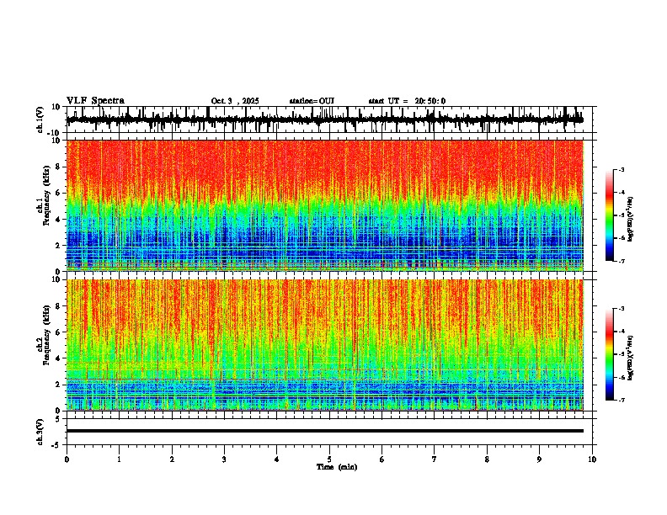Screen dimensions: 667x515
Task: Click the ch.1 spectrogram color scale bar
Action: tap(609, 215)
